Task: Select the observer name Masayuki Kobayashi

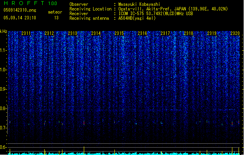Action: (139, 4)
